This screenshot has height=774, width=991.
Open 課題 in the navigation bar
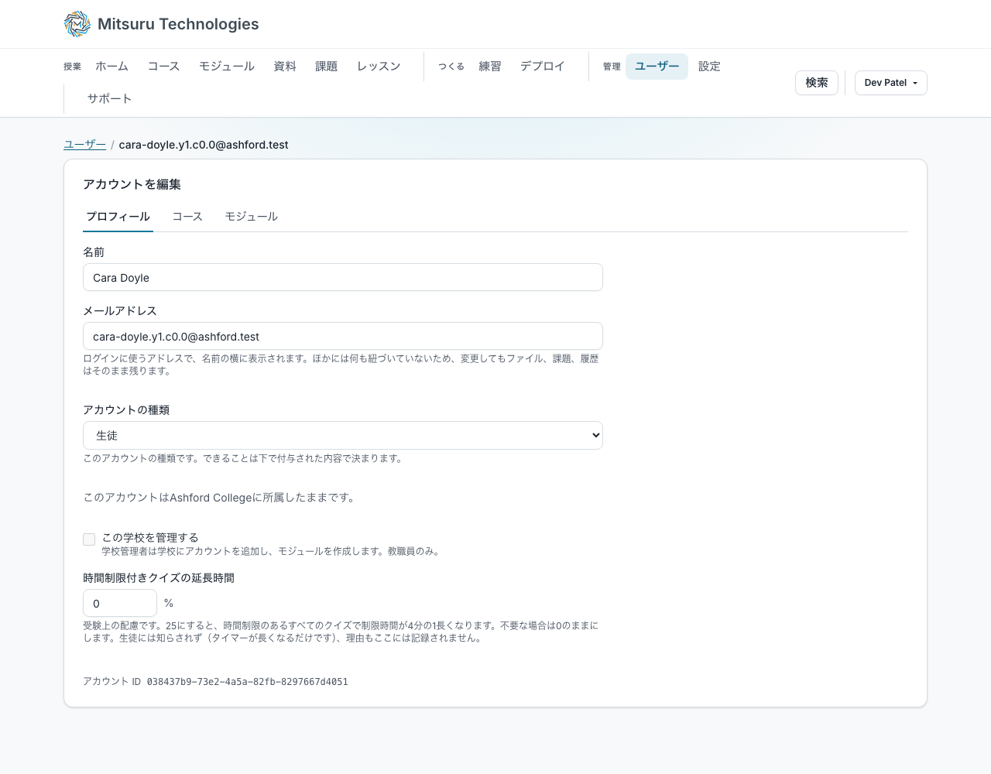(327, 67)
